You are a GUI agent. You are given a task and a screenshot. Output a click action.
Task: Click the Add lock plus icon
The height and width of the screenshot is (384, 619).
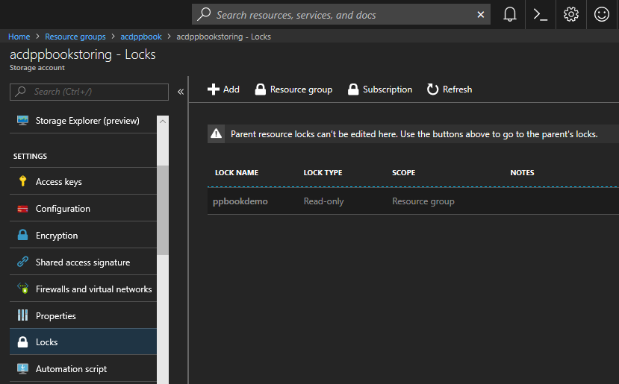tap(214, 89)
